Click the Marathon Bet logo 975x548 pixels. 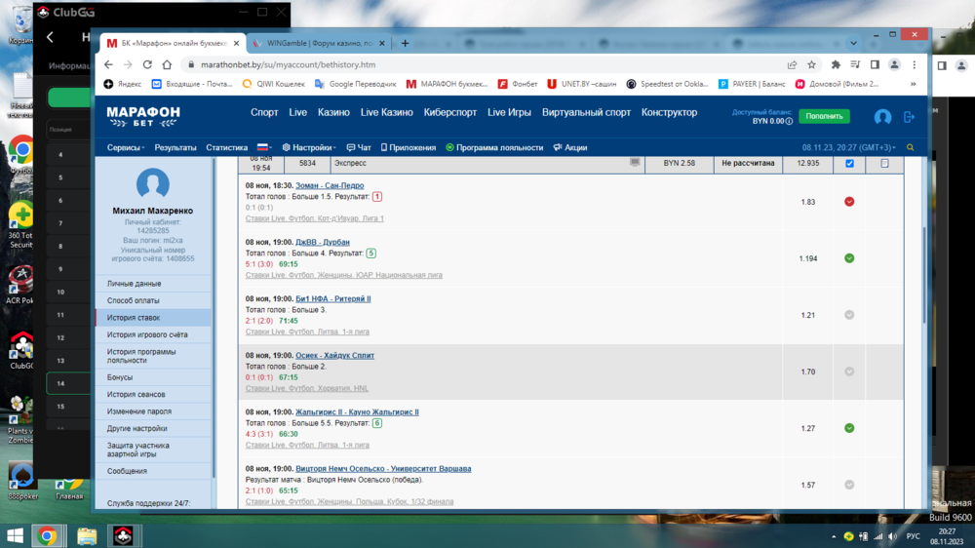[x=142, y=116]
